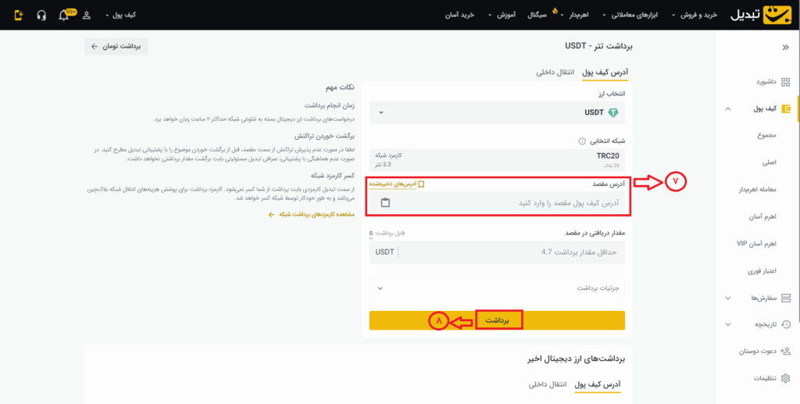Image resolution: width=800 pixels, height=404 pixels.
Task: Click the info icon beside شبکه انتخابی
Action: click(582, 141)
